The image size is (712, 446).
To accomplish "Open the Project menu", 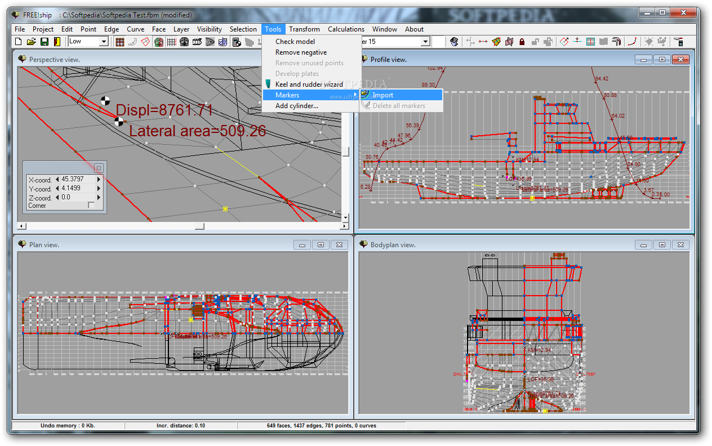I will tap(43, 29).
